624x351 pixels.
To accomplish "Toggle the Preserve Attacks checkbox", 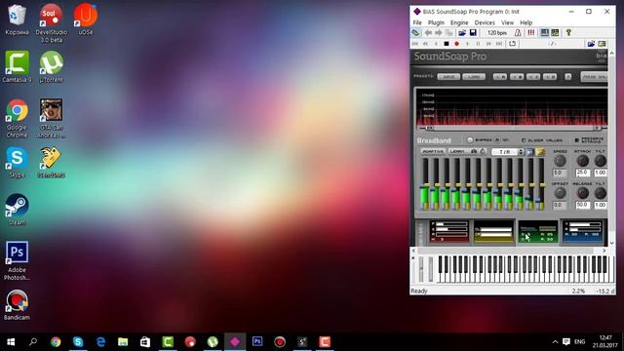I will (x=576, y=140).
